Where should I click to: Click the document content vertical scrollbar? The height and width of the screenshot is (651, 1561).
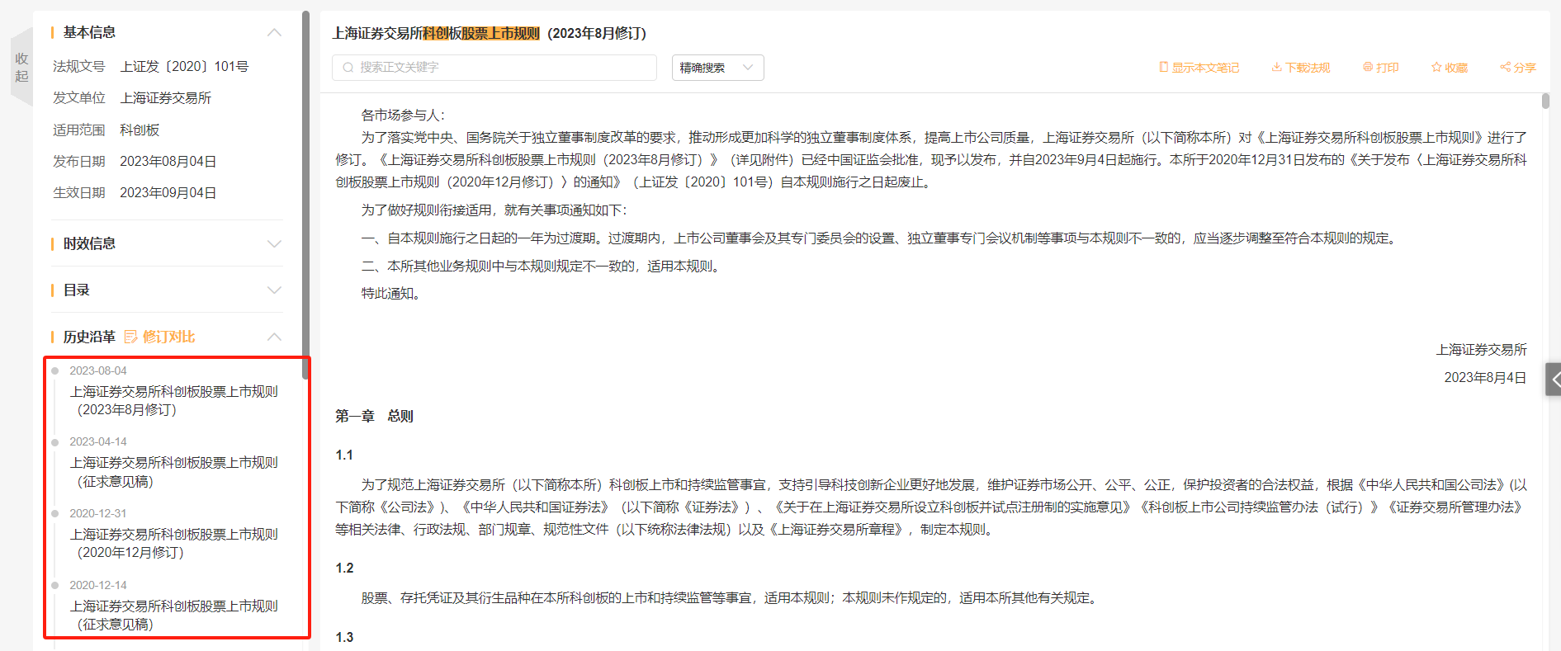tap(1545, 101)
